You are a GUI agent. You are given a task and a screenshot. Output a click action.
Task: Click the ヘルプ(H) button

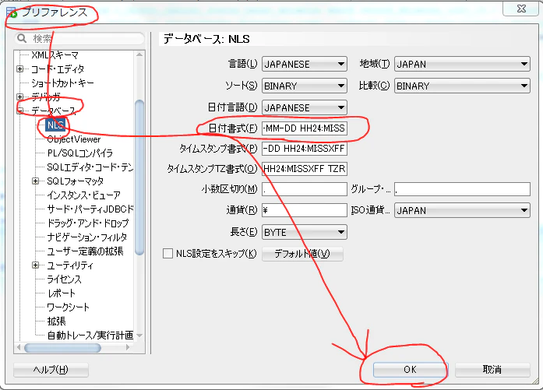click(51, 370)
